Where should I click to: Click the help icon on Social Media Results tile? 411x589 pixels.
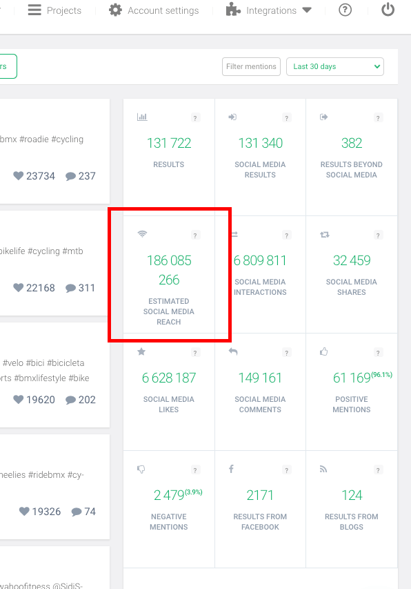pyautogui.click(x=286, y=118)
